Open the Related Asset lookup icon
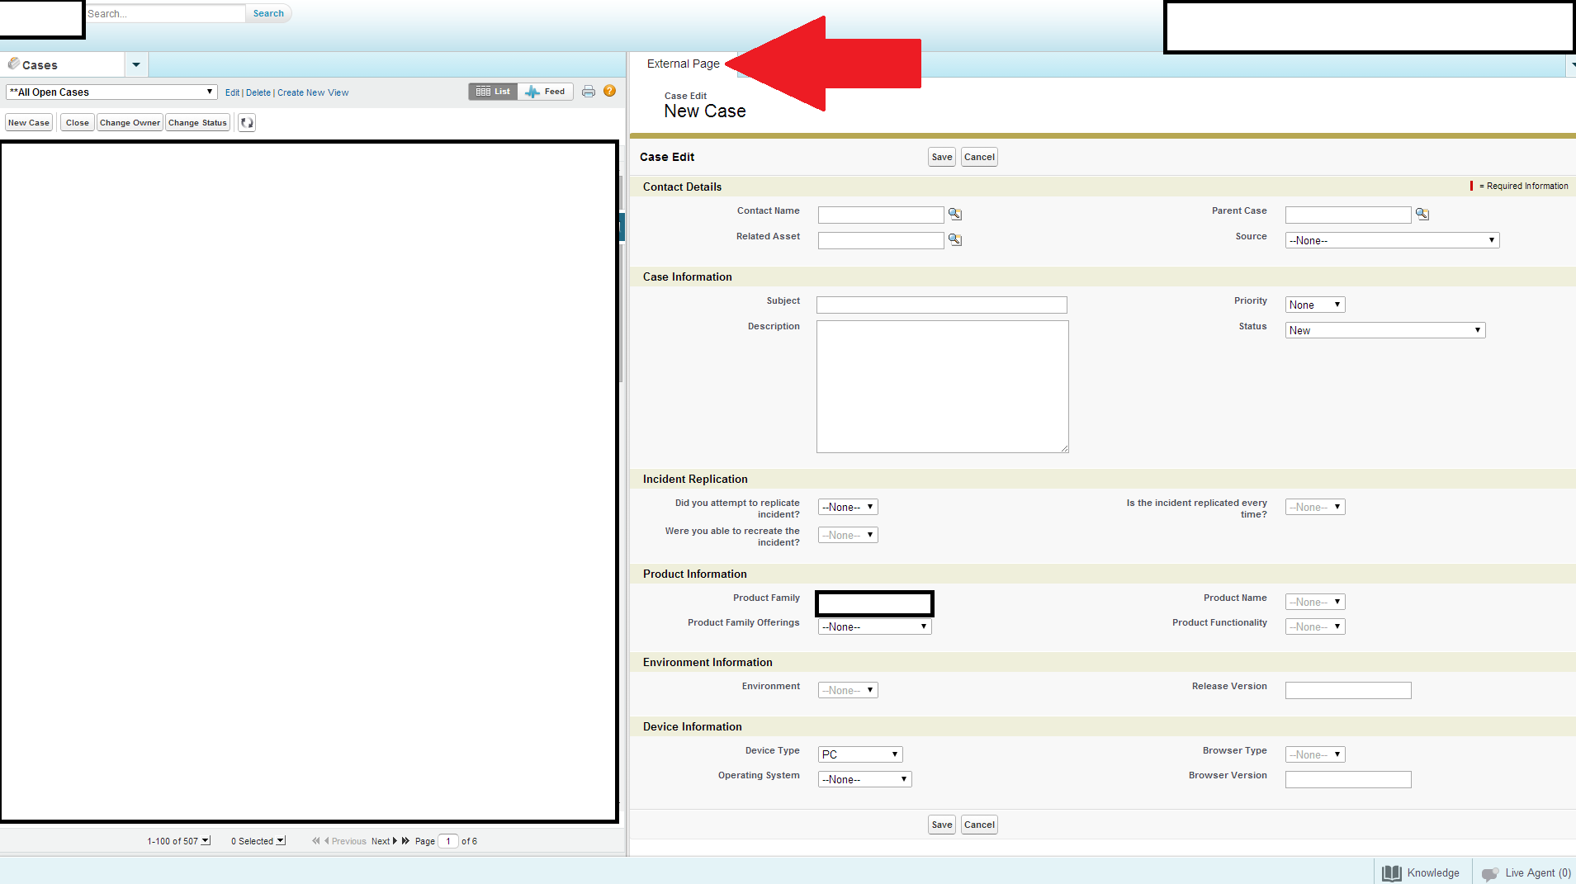Image resolution: width=1576 pixels, height=884 pixels. [955, 239]
